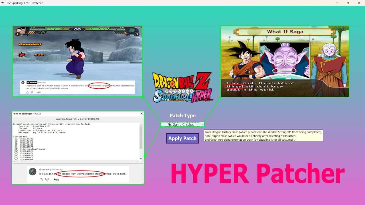Minimize the HYPER Patcher window
The width and height of the screenshot is (365, 205).
click(337, 3)
